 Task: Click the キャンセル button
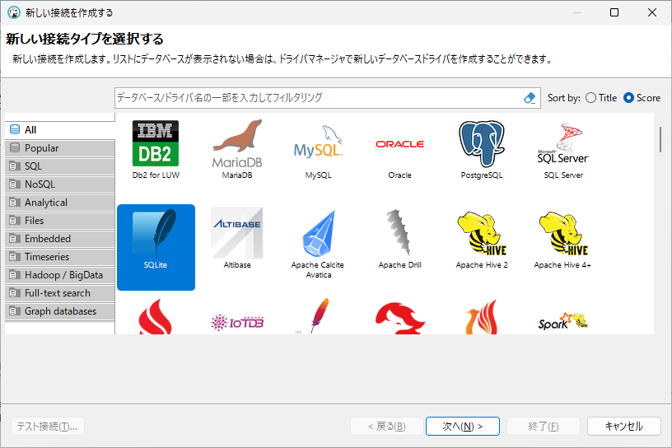623,426
